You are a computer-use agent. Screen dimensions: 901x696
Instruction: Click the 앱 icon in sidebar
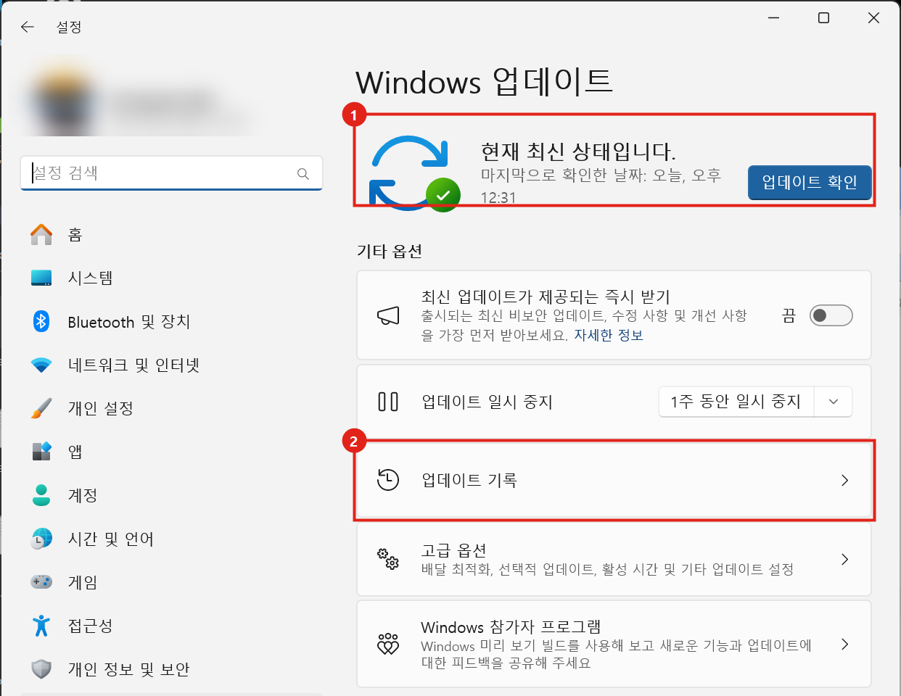click(41, 452)
